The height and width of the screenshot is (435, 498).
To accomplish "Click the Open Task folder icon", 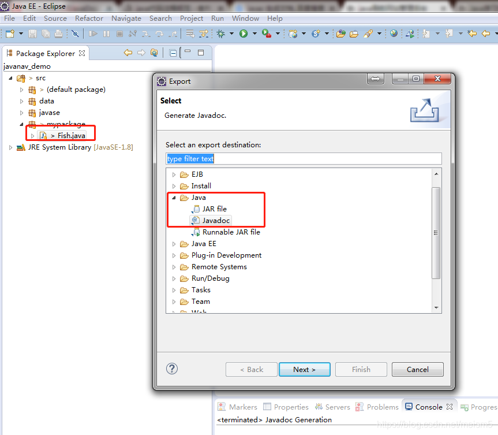I will coord(354,34).
